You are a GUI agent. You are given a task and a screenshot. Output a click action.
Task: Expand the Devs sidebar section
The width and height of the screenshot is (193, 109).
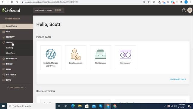[x=17, y=80]
